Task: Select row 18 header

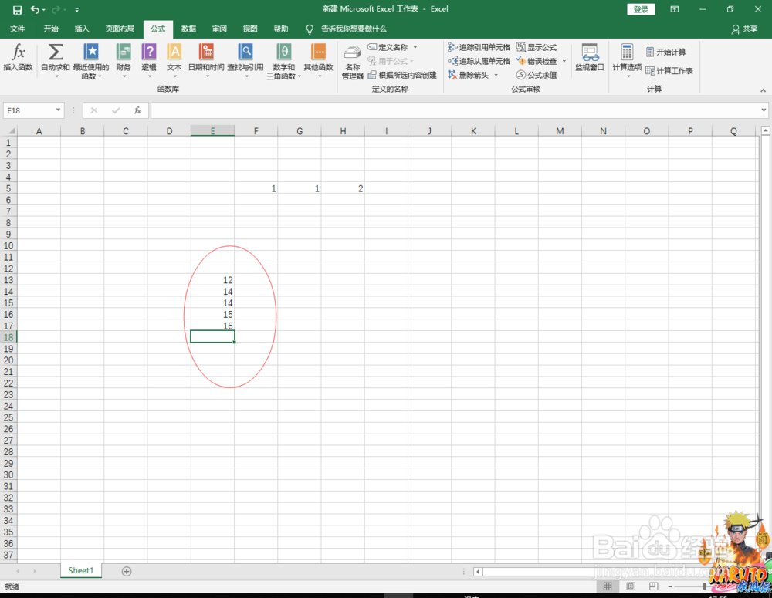Action: click(8, 337)
